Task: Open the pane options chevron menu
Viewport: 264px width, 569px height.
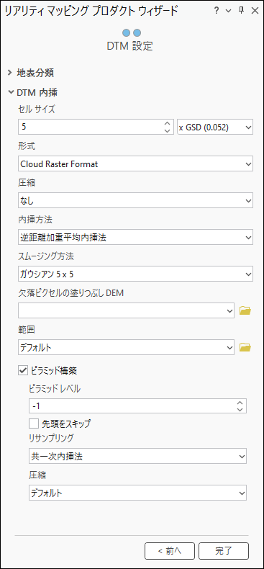Action: pyautogui.click(x=229, y=11)
